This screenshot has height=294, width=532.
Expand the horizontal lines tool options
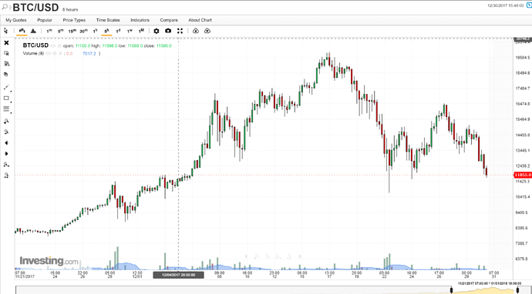tap(11, 113)
